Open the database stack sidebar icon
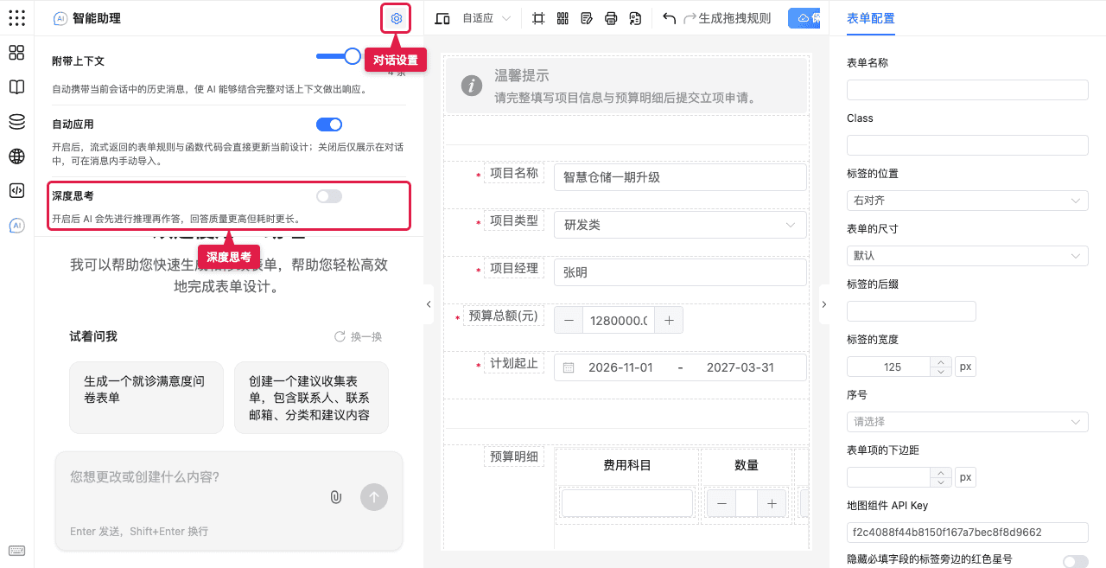 coord(16,122)
